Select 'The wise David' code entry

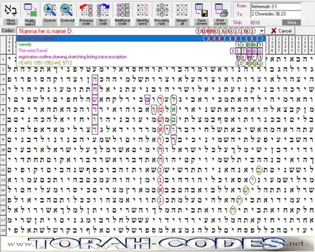141,51
